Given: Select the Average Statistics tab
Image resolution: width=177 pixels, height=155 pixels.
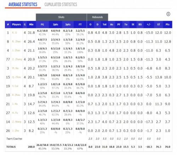Looking at the screenshot, I should (23, 5).
